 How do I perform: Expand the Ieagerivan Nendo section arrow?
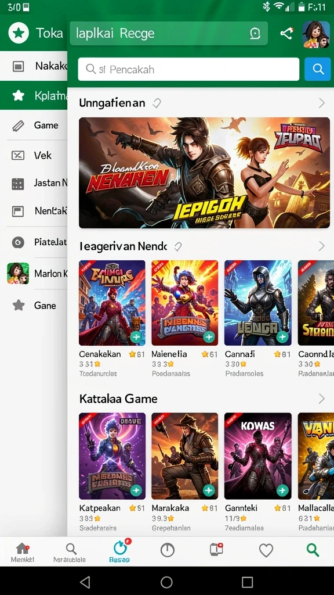coord(321,246)
